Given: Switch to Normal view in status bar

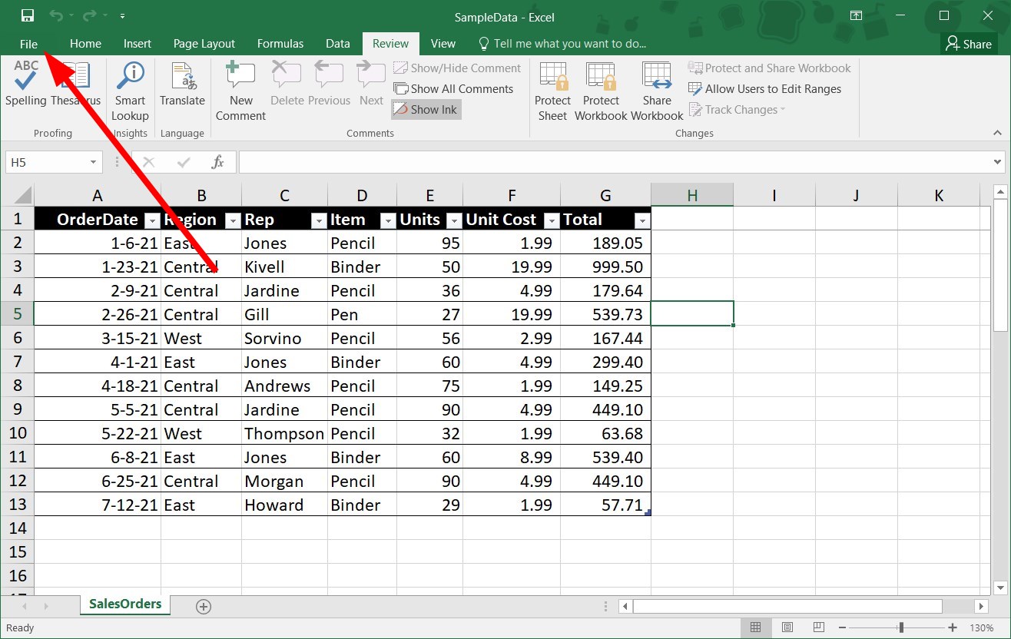Looking at the screenshot, I should pyautogui.click(x=755, y=627).
